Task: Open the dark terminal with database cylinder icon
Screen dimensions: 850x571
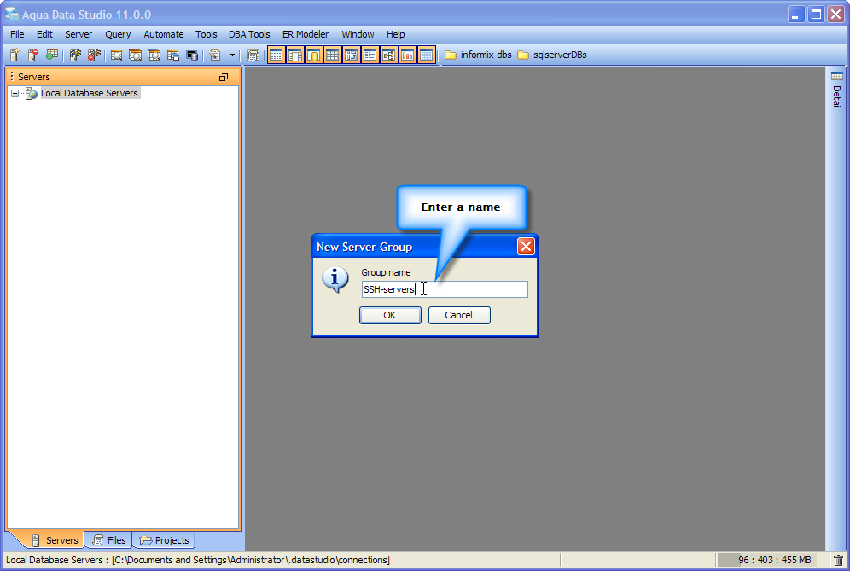Action: coord(192,55)
